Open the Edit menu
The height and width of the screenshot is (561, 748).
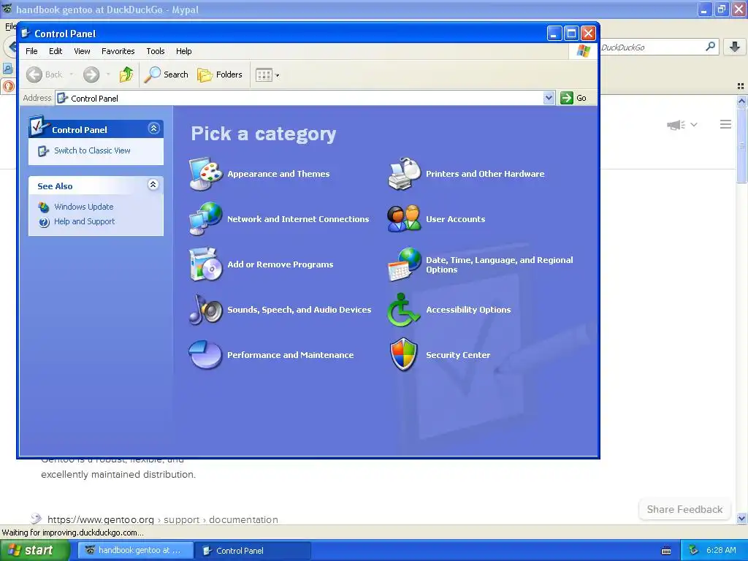pos(56,51)
